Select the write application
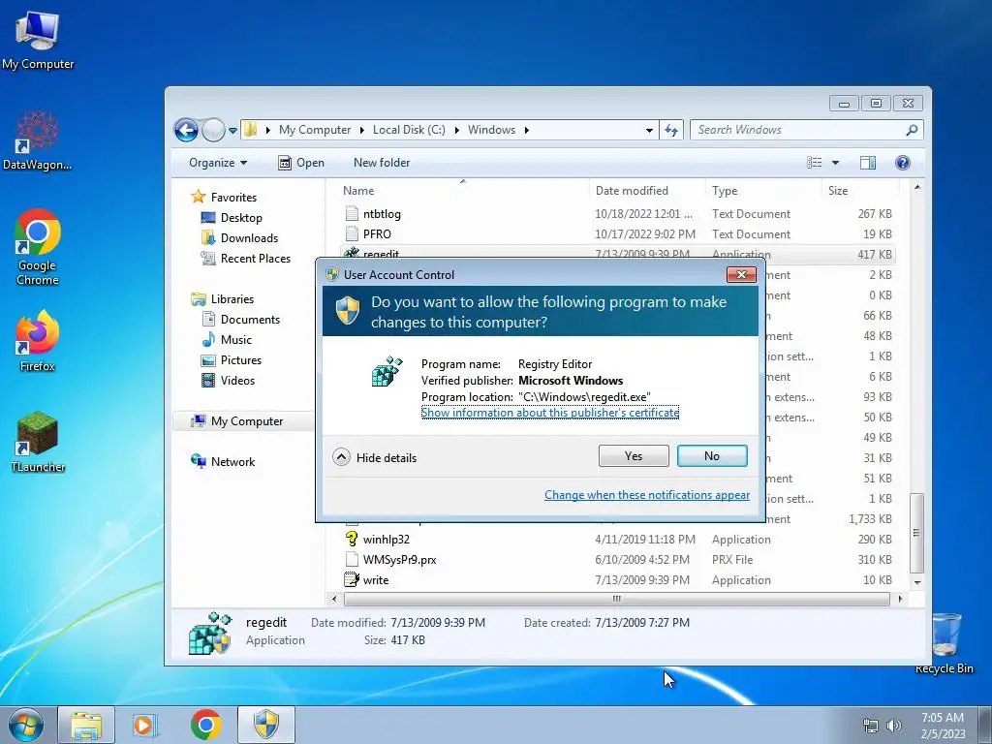The image size is (992, 744). (376, 580)
